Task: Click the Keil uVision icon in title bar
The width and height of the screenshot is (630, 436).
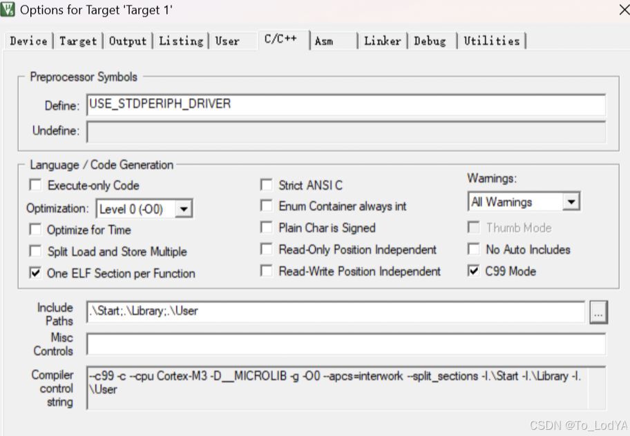Action: click(7, 9)
